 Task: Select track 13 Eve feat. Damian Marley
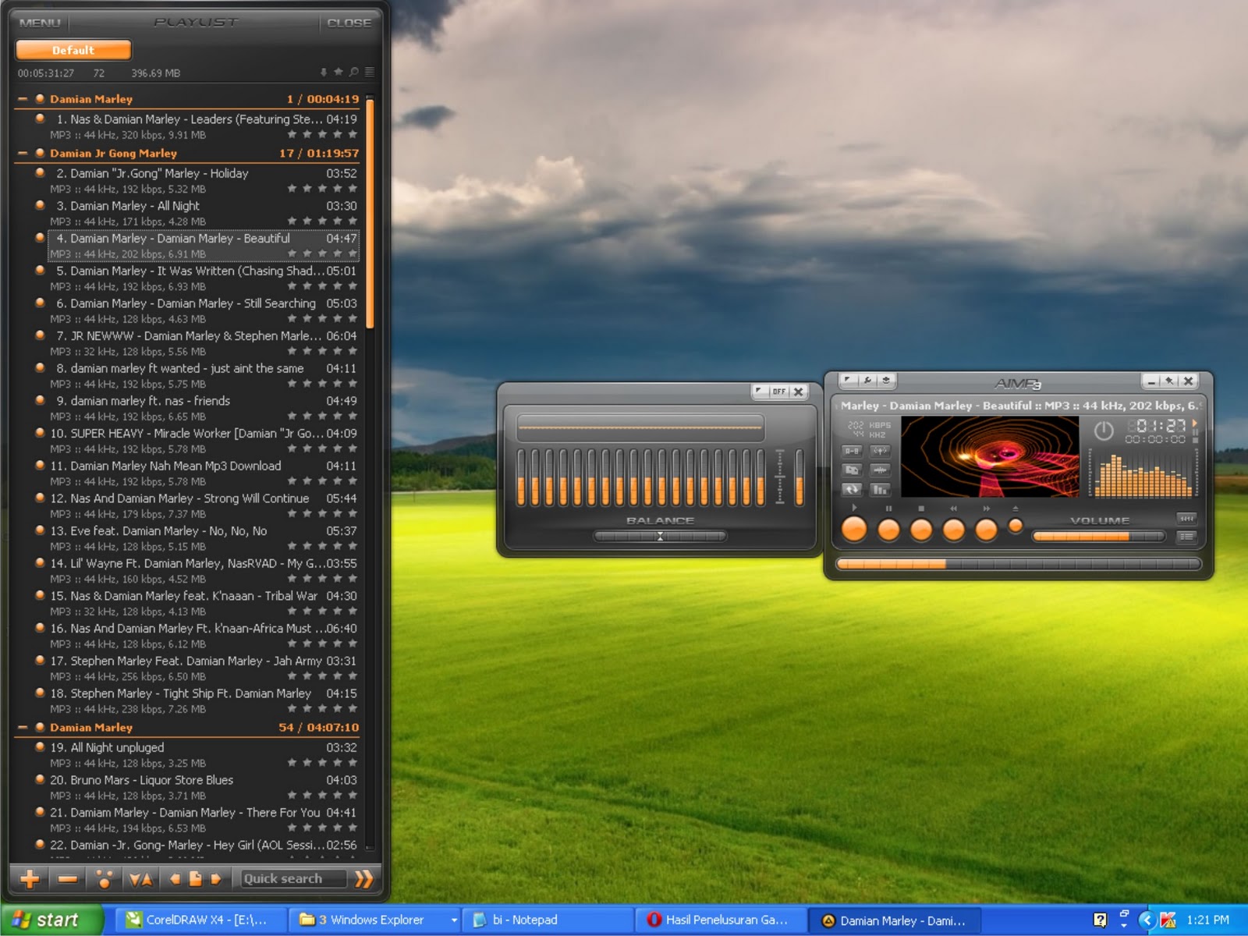(203, 538)
